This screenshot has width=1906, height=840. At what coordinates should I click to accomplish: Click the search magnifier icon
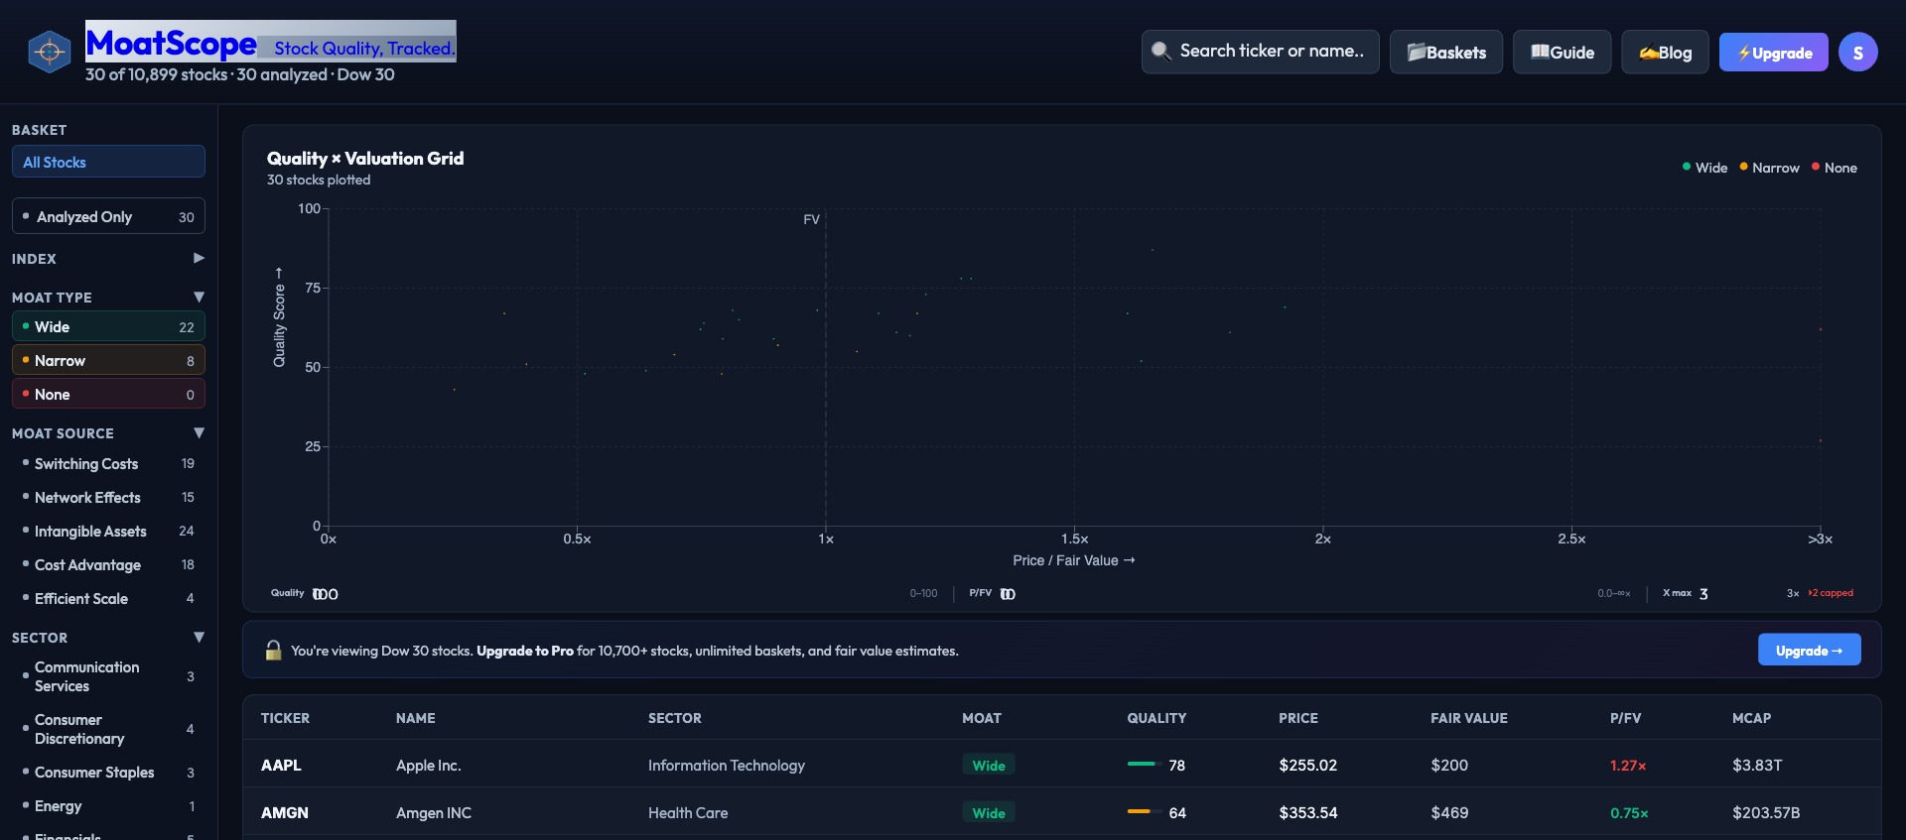pyautogui.click(x=1160, y=51)
